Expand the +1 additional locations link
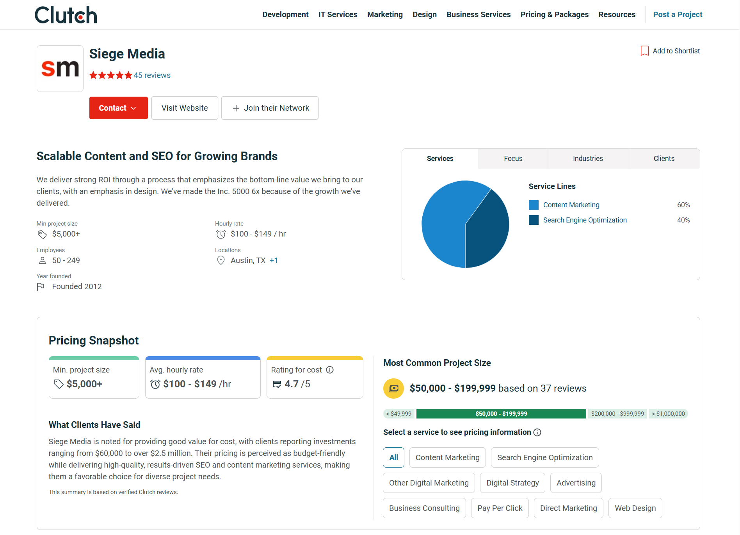 click(x=274, y=260)
